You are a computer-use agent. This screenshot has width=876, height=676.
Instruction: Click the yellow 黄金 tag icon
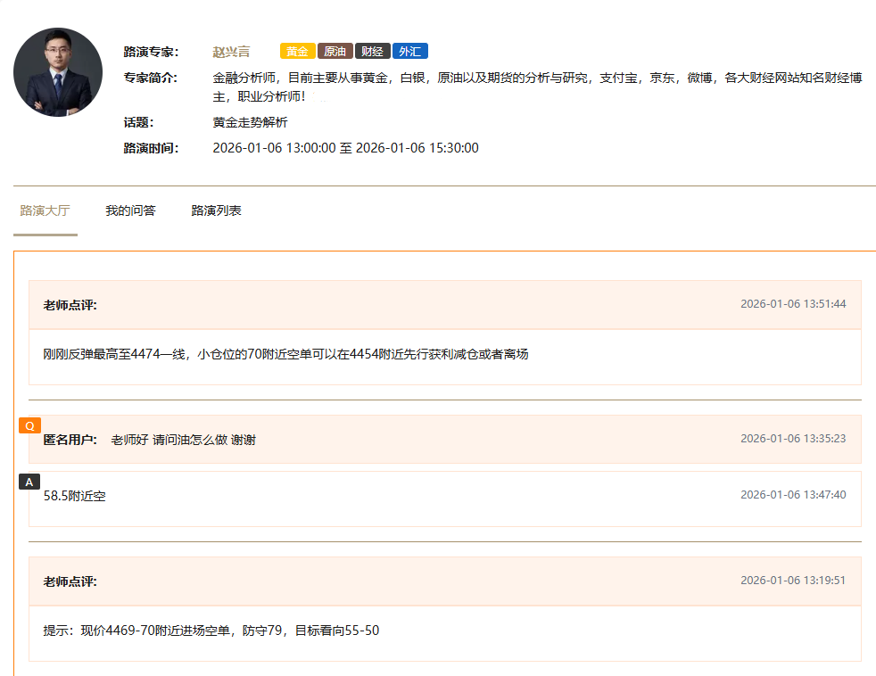tap(297, 51)
